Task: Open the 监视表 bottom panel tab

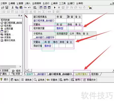Action: click(x=39, y=80)
